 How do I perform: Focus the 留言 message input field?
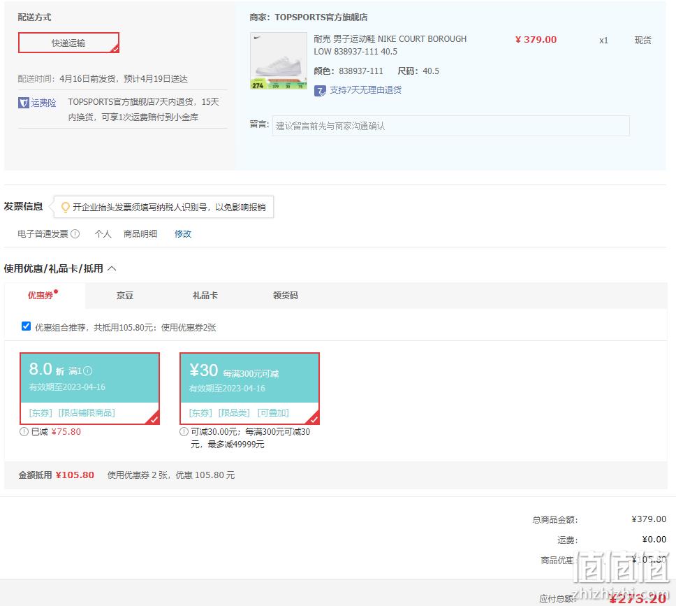[x=451, y=126]
